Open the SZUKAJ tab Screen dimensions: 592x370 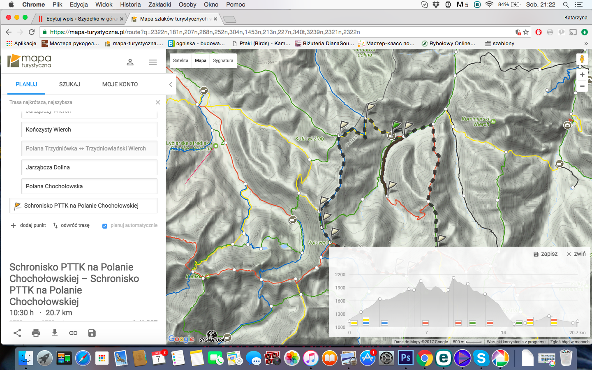(69, 84)
